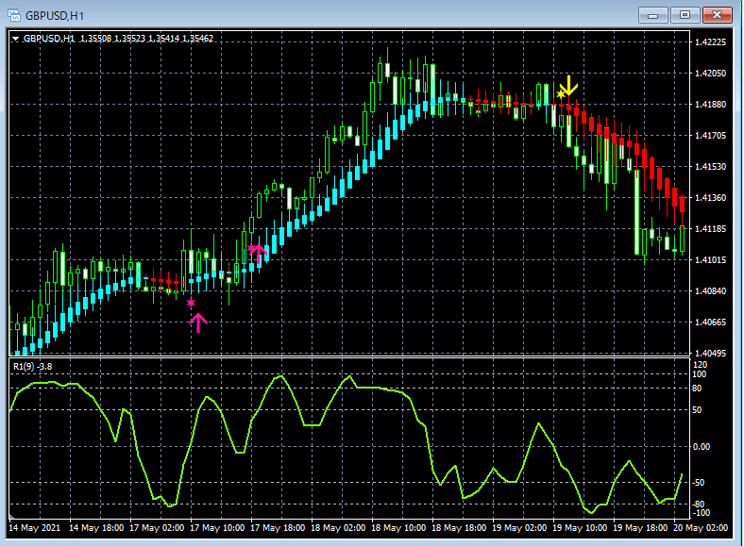Click price level 1.41360 on the scale
The width and height of the screenshot is (744, 546).
point(710,198)
